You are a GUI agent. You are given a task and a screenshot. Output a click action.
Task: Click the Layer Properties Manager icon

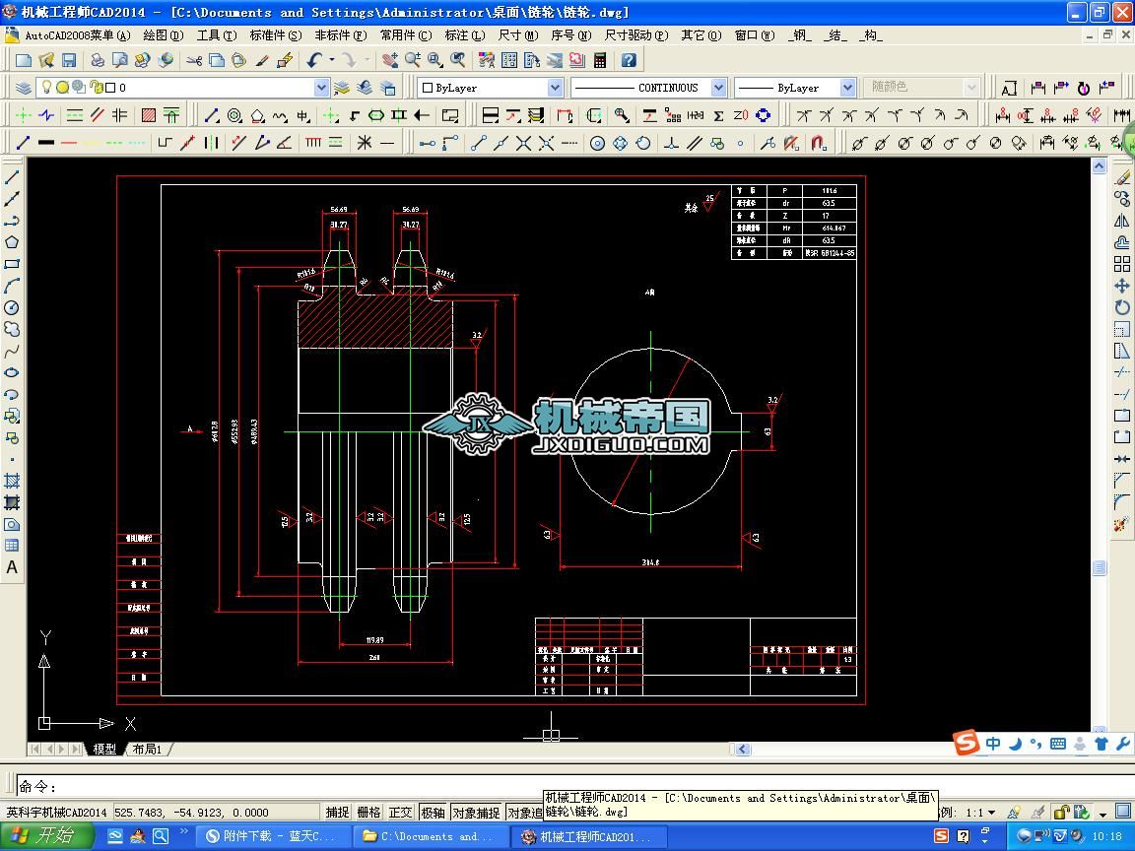[23, 88]
